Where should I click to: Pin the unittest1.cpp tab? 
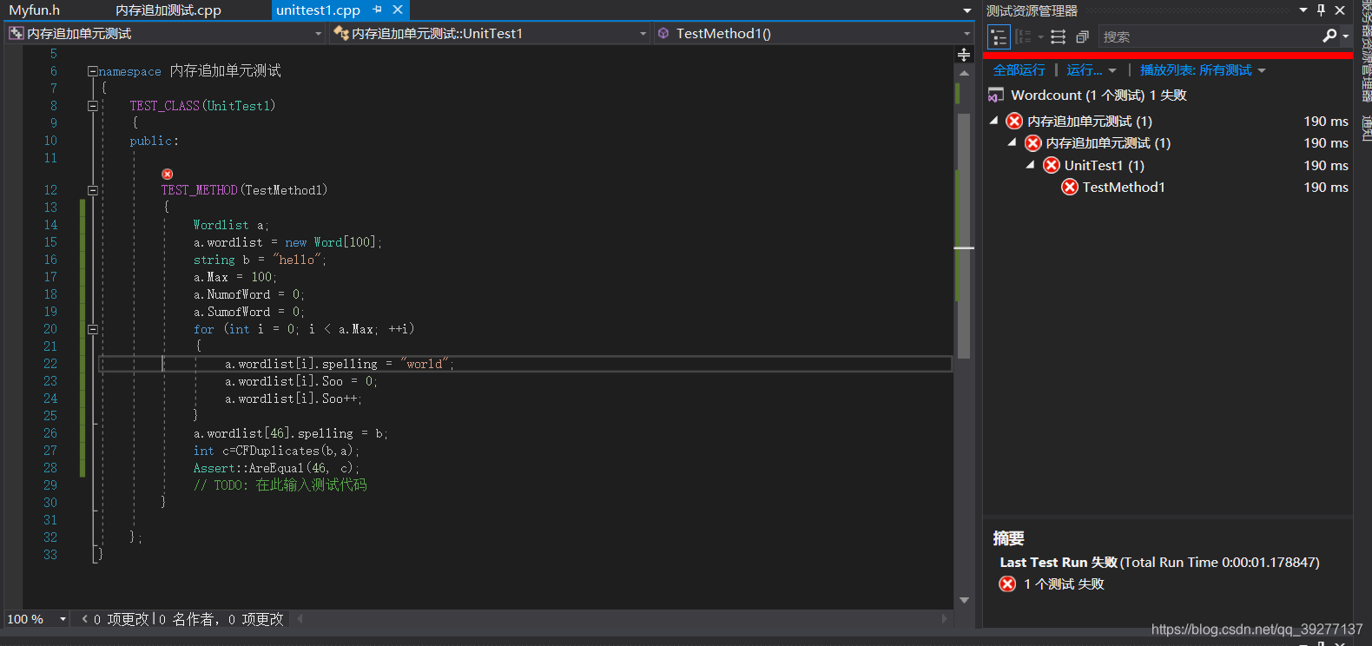click(377, 10)
